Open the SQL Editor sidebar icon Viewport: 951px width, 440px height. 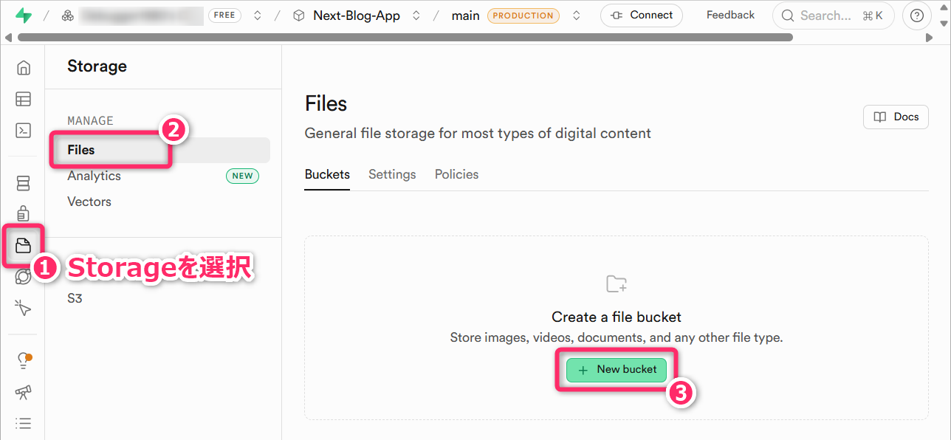pyautogui.click(x=24, y=131)
